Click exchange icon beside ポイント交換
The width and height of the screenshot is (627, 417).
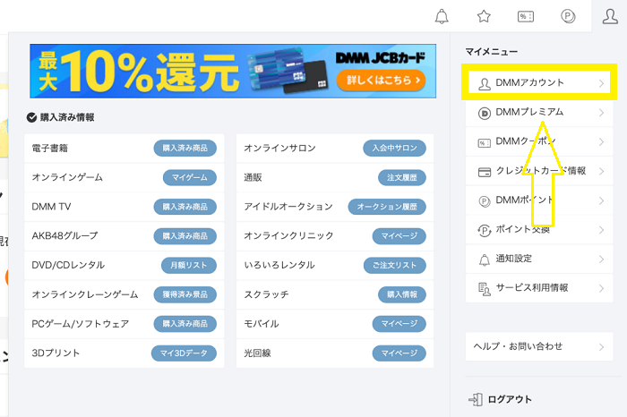[485, 231]
